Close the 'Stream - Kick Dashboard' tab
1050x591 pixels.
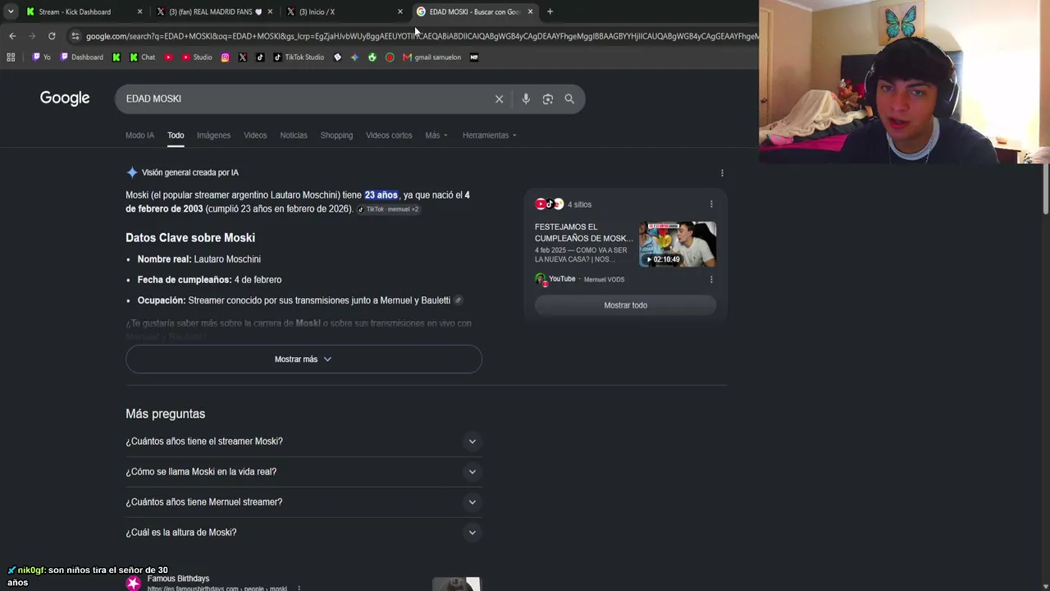pos(139,11)
